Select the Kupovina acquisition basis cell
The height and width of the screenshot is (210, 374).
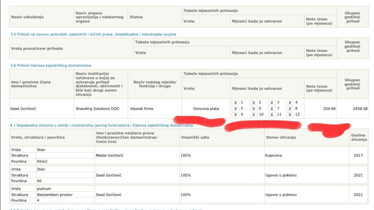(273, 155)
